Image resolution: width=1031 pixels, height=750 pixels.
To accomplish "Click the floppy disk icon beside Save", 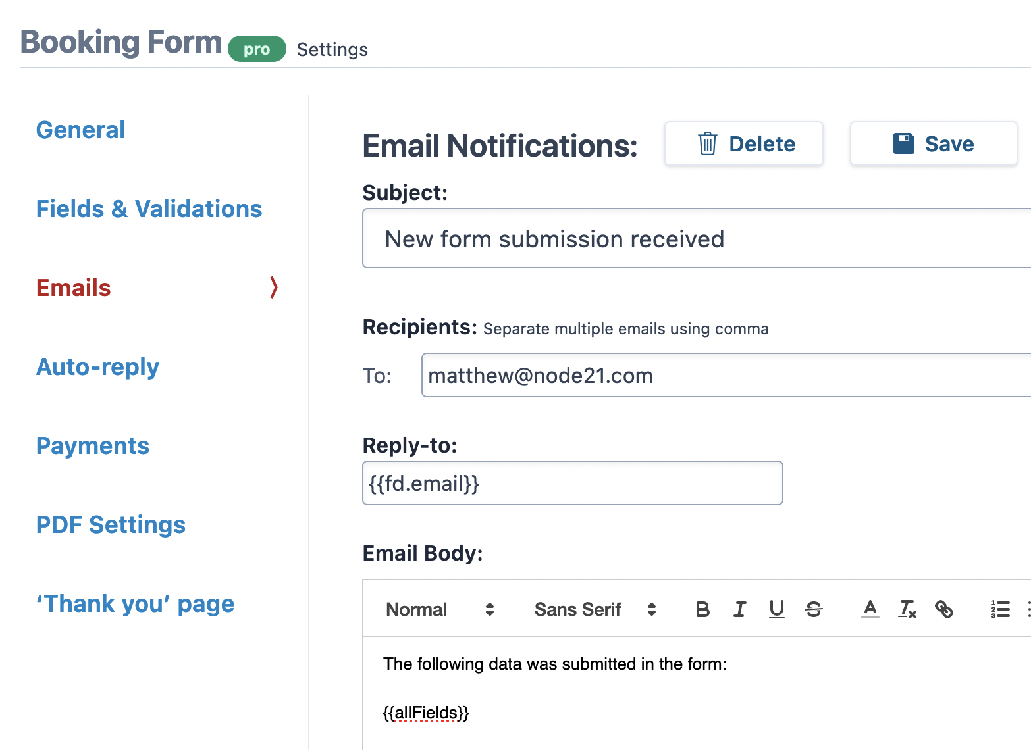I will click(904, 143).
